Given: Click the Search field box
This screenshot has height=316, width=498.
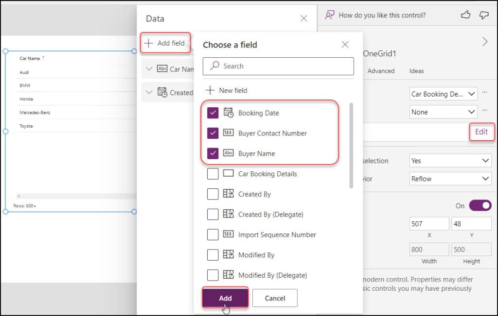Looking at the screenshot, I should click(278, 66).
